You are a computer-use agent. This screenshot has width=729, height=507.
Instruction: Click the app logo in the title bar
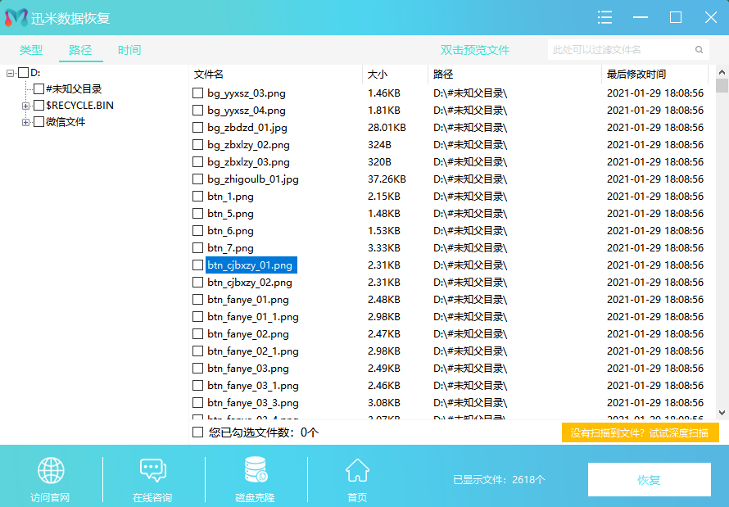click(16, 17)
